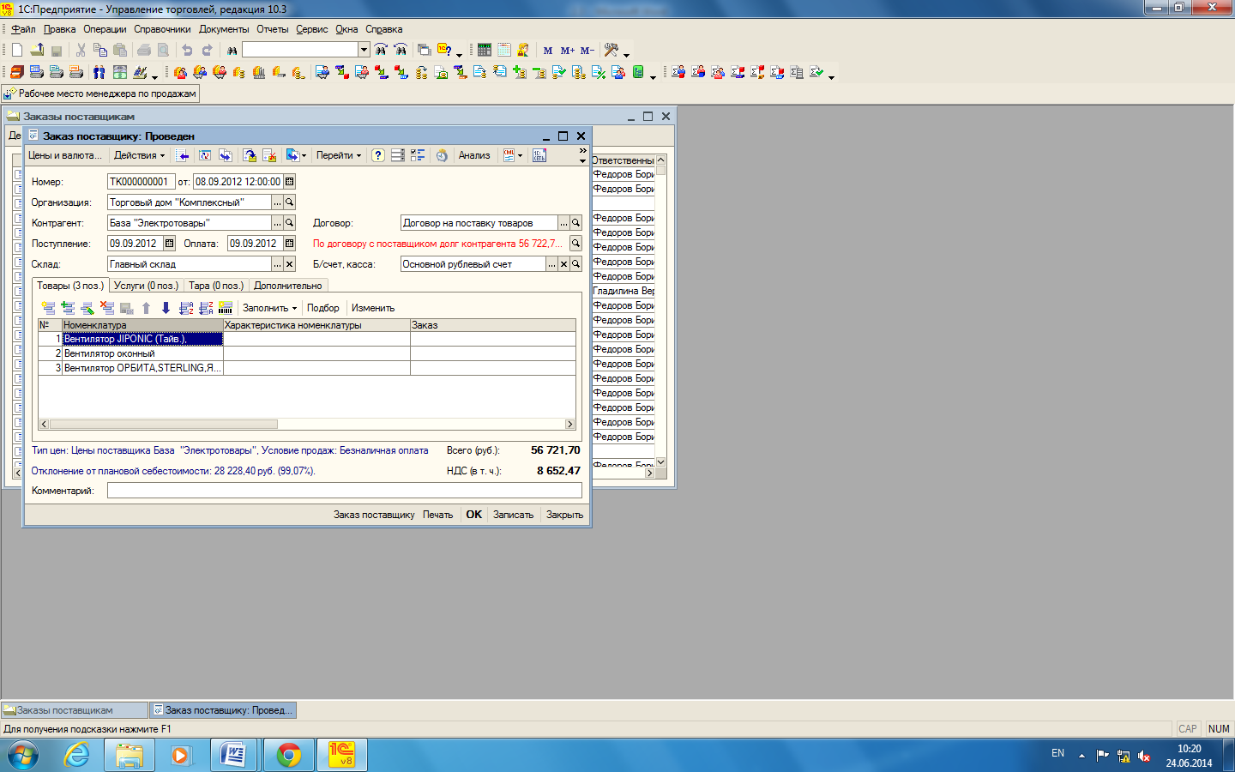The image size is (1235, 772).
Task: Sort the goods rows descending Z-A
Action: (206, 308)
